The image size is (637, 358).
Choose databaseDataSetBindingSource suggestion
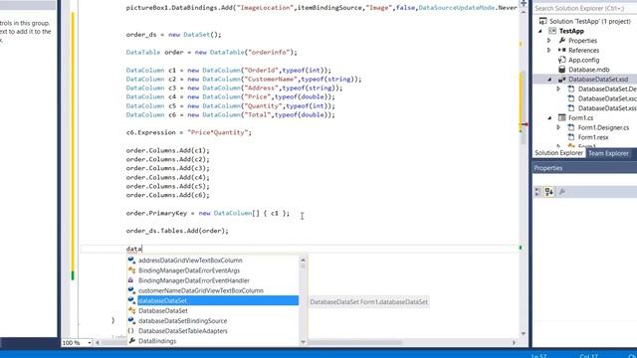pyautogui.click(x=182, y=321)
